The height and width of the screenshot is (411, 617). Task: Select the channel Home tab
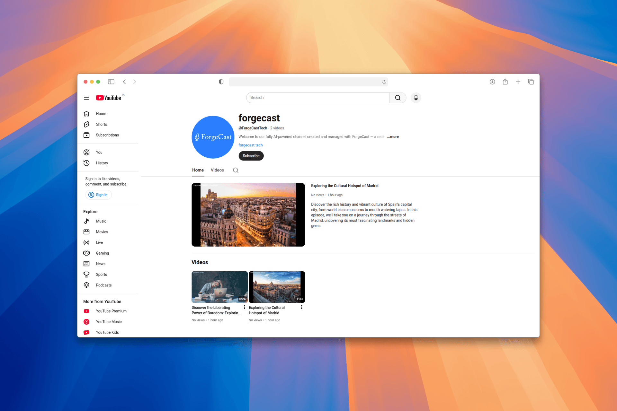click(198, 170)
